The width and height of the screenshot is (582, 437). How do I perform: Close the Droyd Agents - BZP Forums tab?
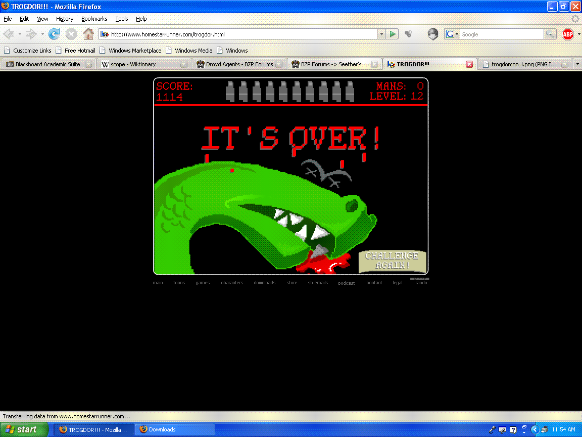pyautogui.click(x=279, y=64)
